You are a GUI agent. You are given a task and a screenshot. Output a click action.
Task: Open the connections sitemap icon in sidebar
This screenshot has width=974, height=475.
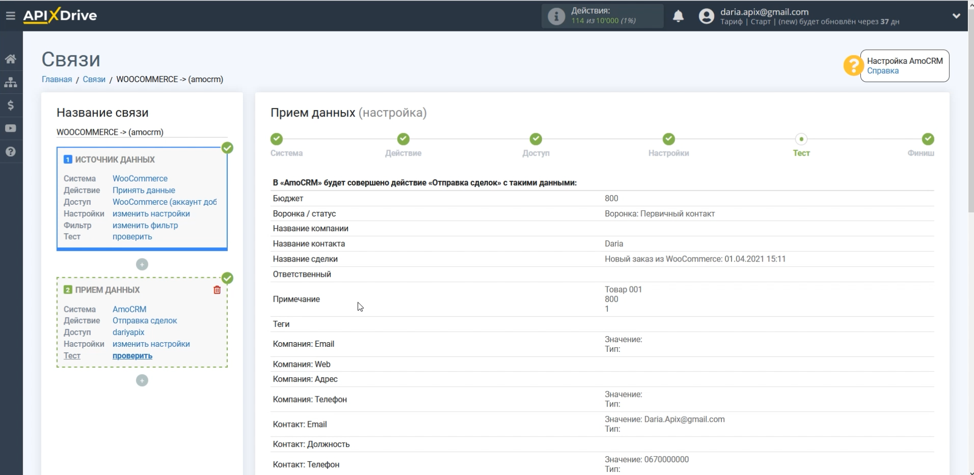11,82
